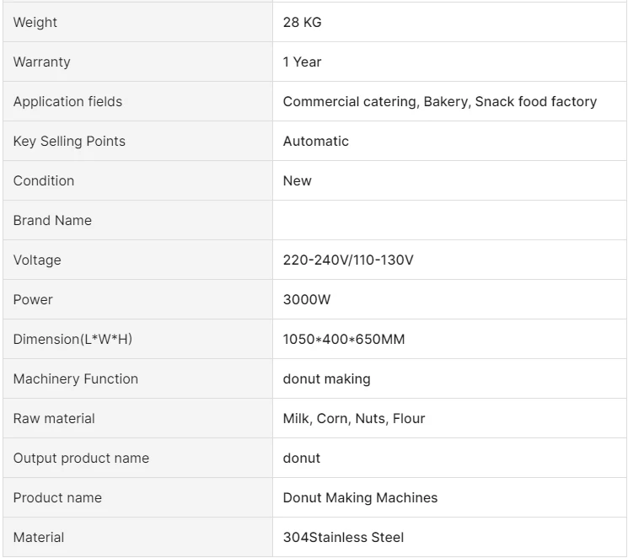This screenshot has height=558, width=628.
Task: Click the Warranty row label
Action: (42, 62)
